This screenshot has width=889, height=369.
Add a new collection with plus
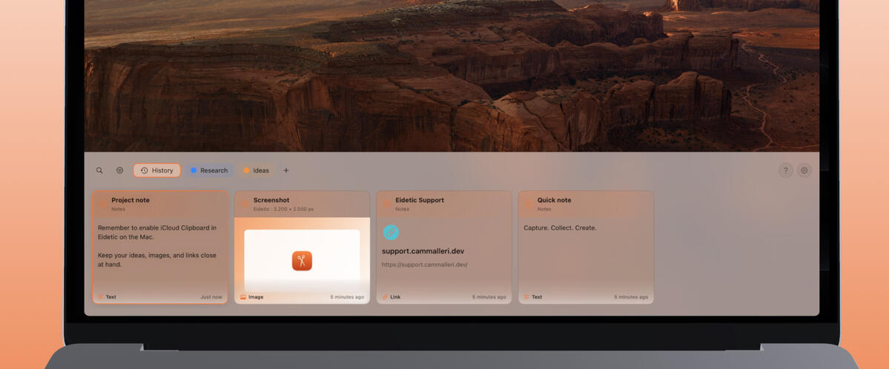click(x=285, y=170)
